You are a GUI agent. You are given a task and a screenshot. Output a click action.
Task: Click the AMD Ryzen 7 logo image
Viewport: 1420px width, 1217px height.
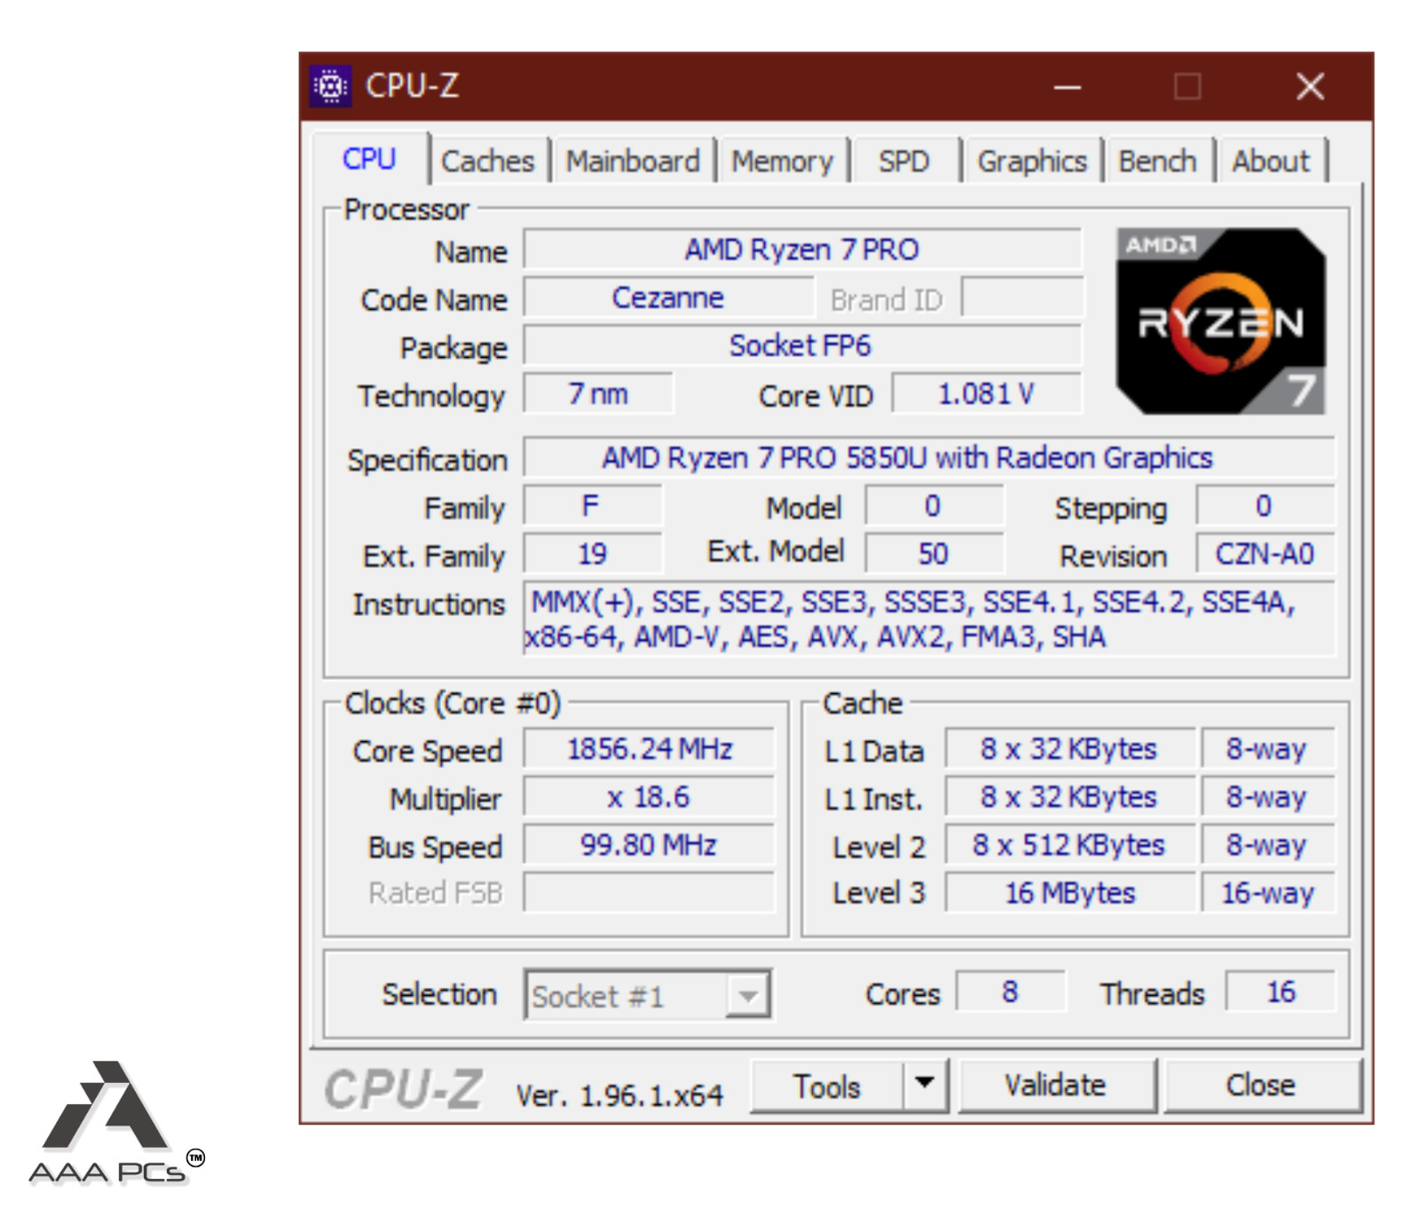pos(1220,321)
